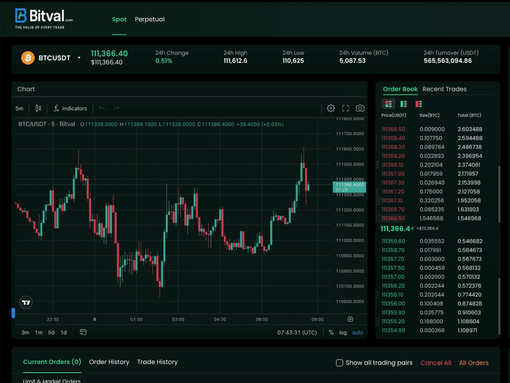The height and width of the screenshot is (383, 510).
Task: Click the bids list scrollbar
Action: [x=499, y=306]
